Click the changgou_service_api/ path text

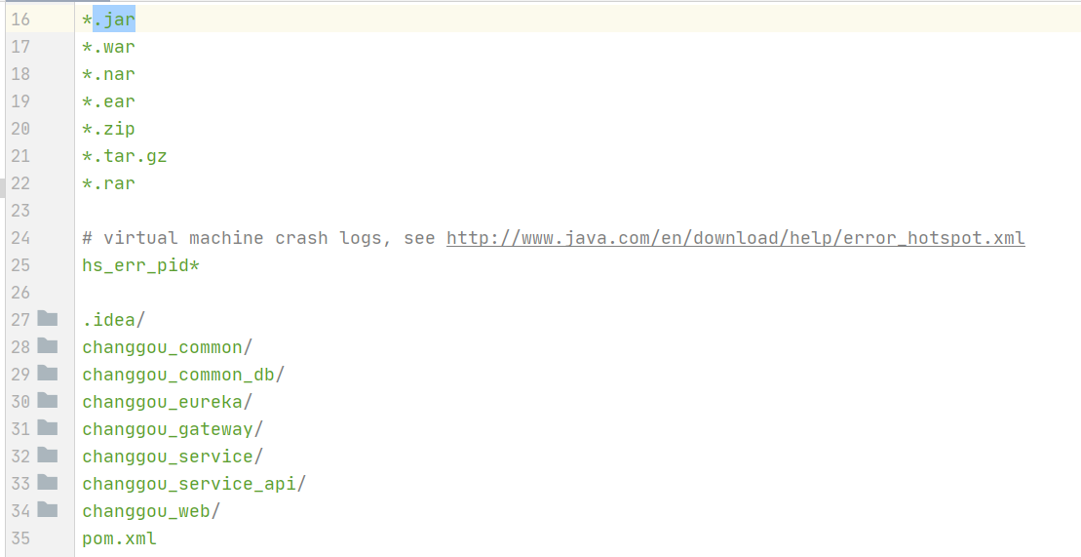(x=194, y=484)
